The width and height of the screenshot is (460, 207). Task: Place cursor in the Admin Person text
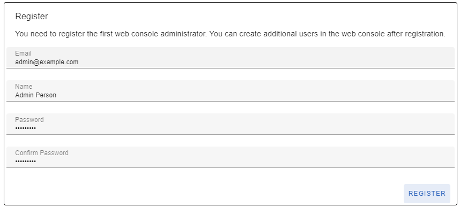click(36, 95)
